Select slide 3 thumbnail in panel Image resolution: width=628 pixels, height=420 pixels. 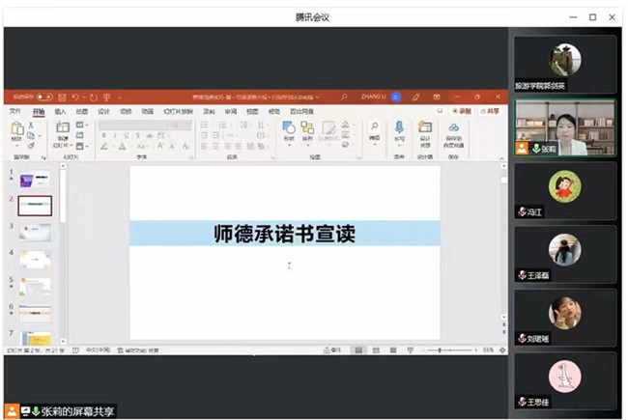click(x=35, y=232)
